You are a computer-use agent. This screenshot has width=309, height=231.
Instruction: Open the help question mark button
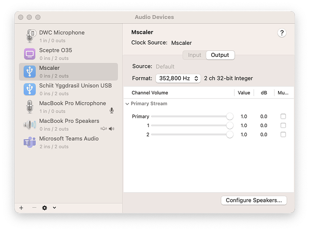282,33
